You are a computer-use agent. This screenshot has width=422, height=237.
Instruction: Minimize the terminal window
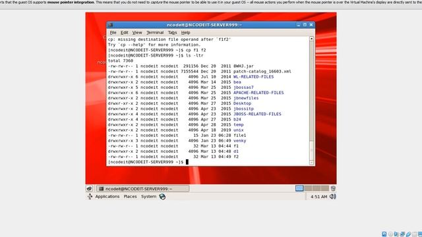(x=298, y=25)
